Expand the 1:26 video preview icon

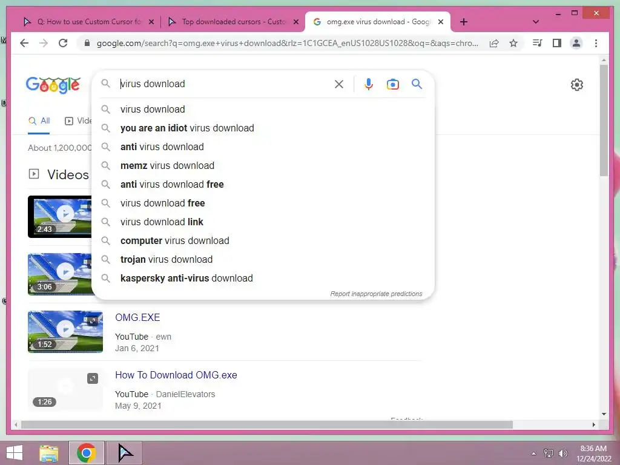[93, 379]
